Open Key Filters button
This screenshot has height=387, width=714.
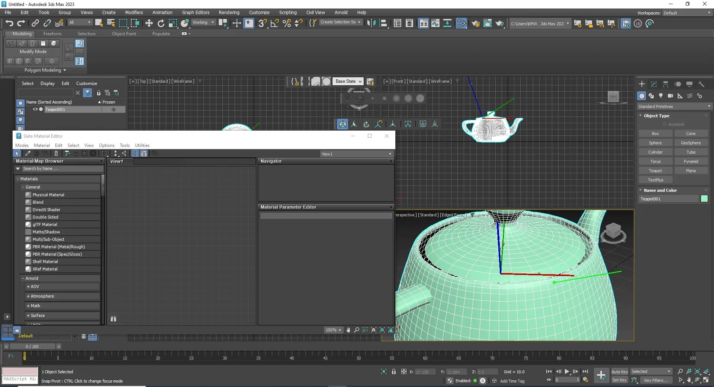656,380
